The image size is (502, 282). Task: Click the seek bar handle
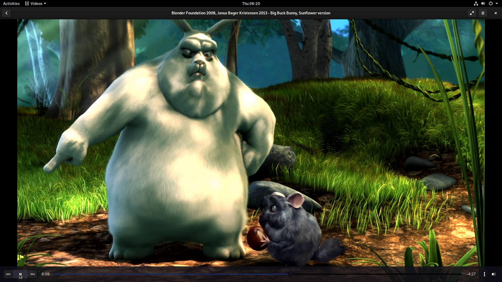tap(290, 274)
